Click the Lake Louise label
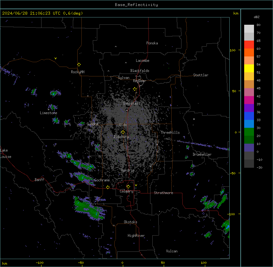The height and width of the screenshot is (267, 273). point(6,153)
